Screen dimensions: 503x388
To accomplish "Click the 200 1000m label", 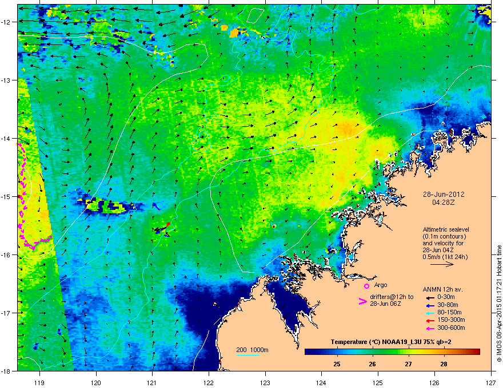I will [252, 350].
